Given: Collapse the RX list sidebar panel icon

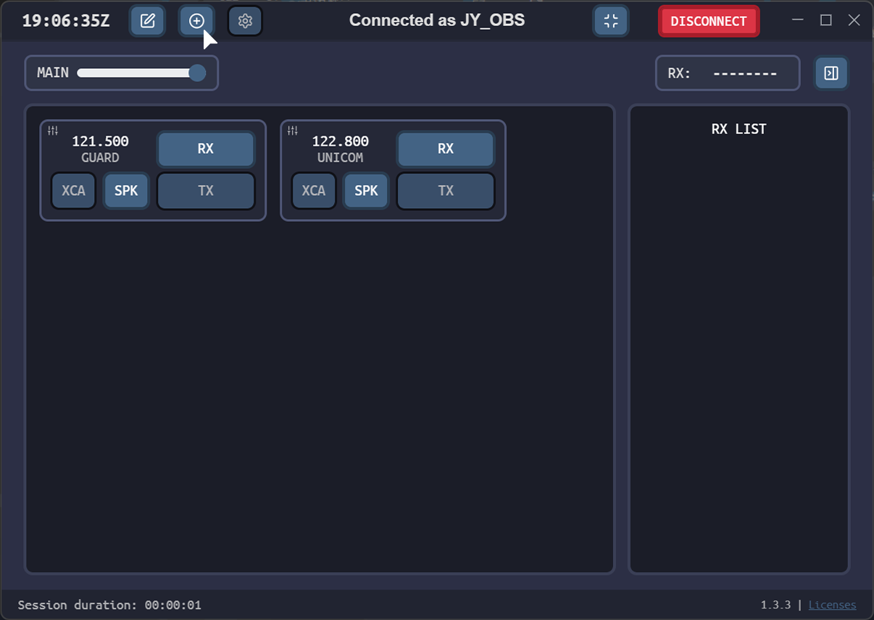Looking at the screenshot, I should click(831, 73).
